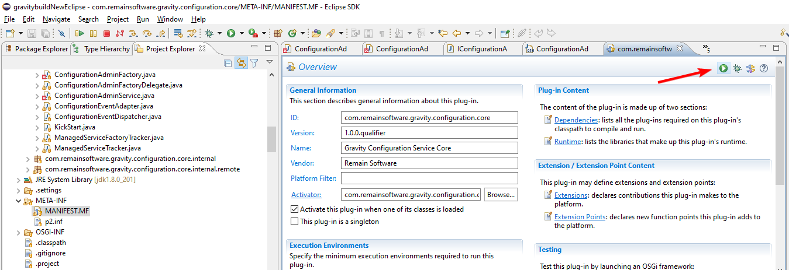The height and width of the screenshot is (270, 789).
Task: Open the Extensions link
Action: tap(571, 195)
